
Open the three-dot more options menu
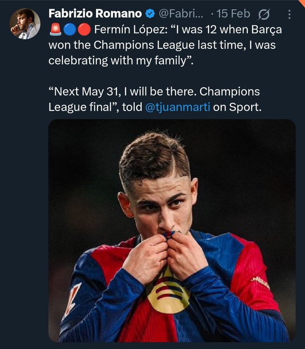[x=289, y=14]
